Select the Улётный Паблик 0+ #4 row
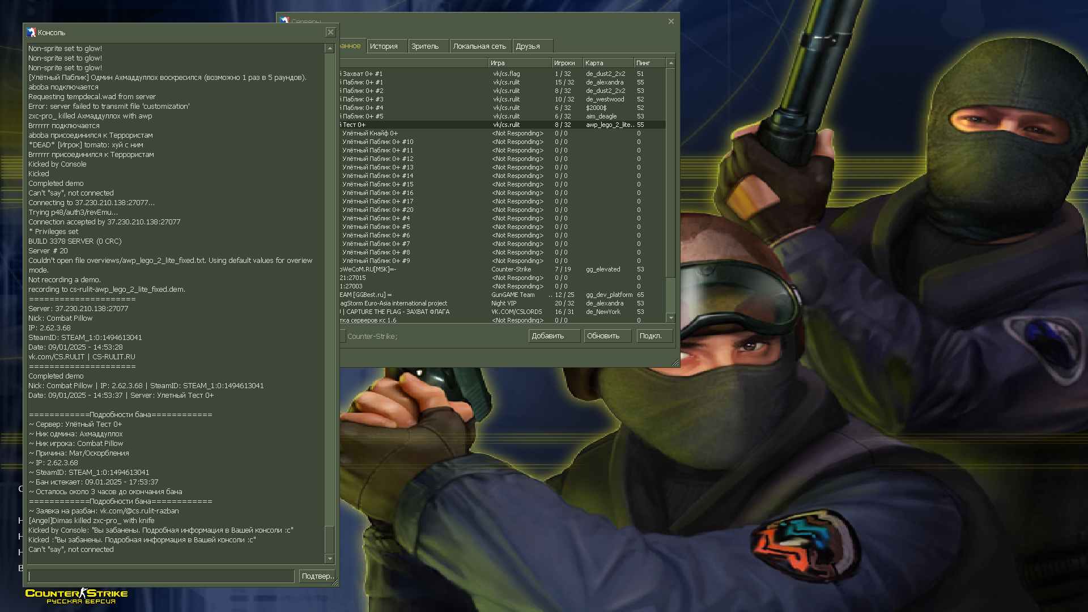This screenshot has width=1088, height=612. click(503, 218)
